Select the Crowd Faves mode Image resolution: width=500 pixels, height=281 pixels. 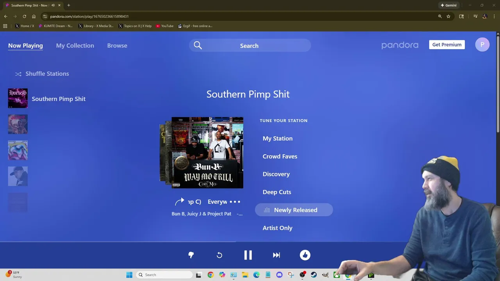(280, 157)
